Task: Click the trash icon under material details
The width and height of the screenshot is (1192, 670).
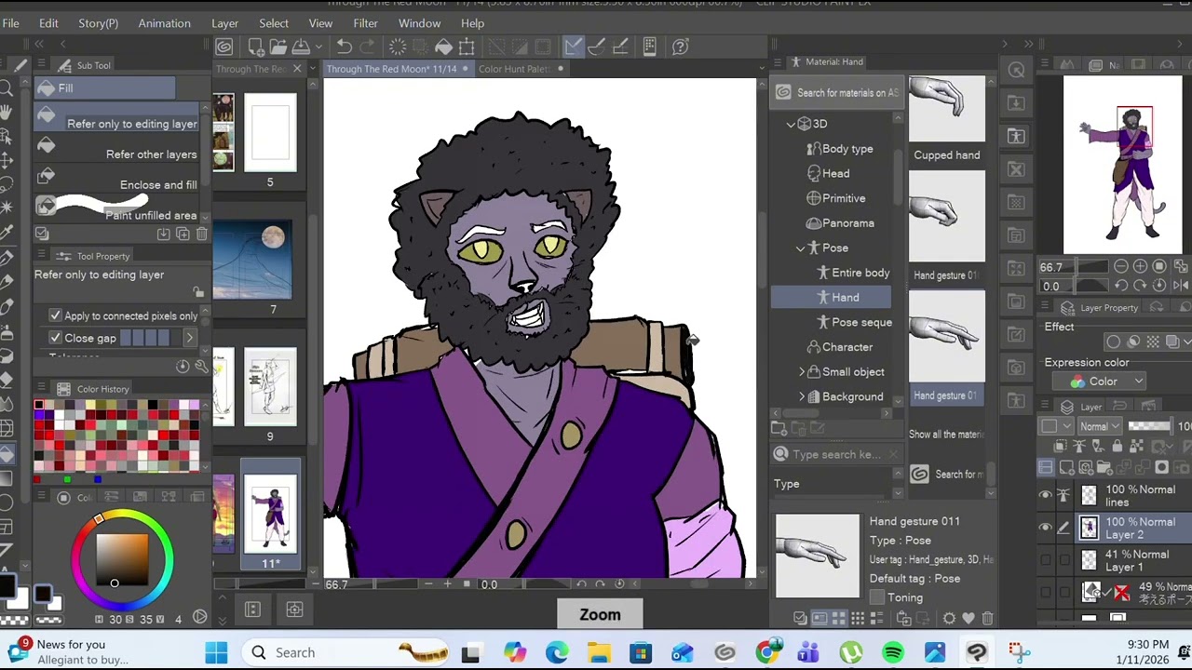Action: tap(987, 618)
